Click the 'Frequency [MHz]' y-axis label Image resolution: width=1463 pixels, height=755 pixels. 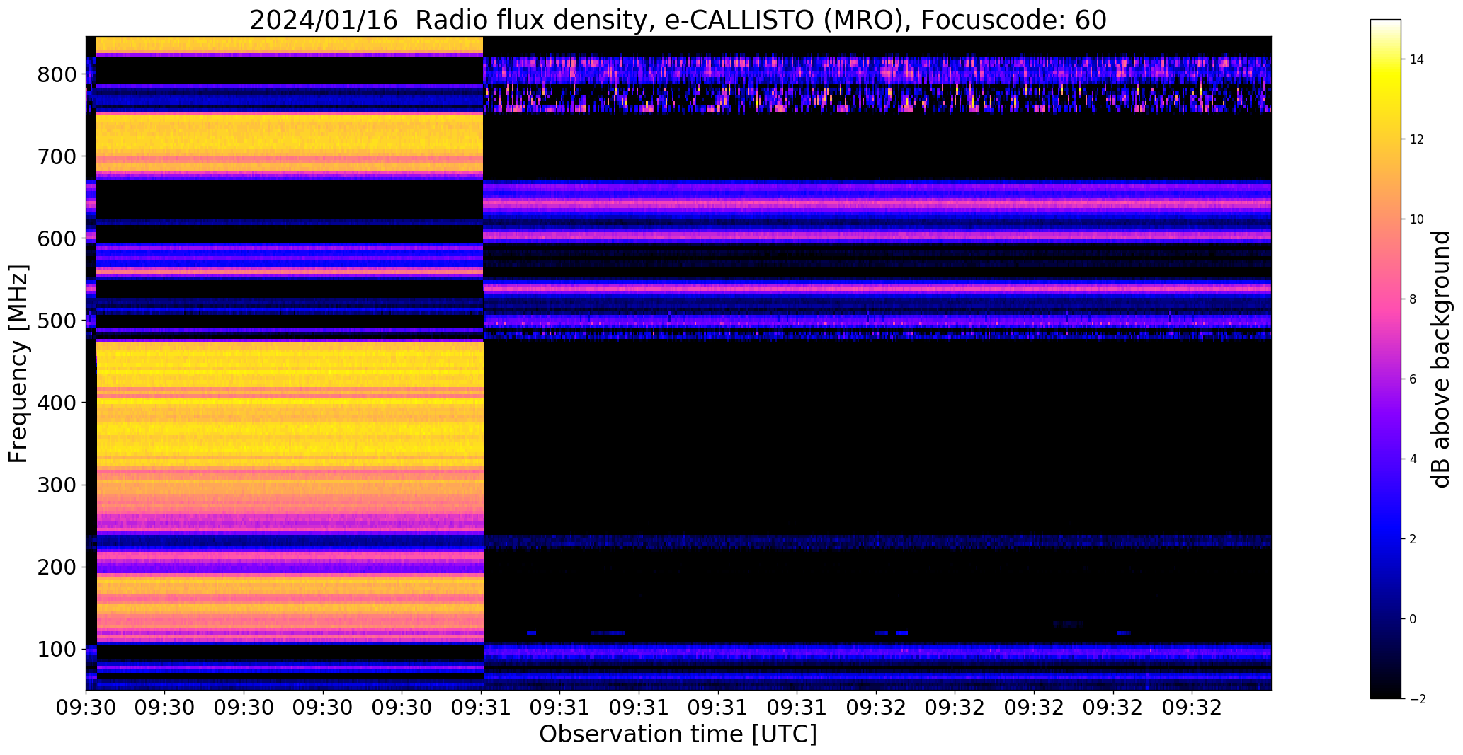point(18,364)
